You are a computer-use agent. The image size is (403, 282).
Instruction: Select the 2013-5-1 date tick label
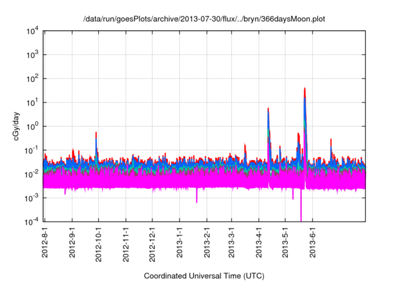285,244
